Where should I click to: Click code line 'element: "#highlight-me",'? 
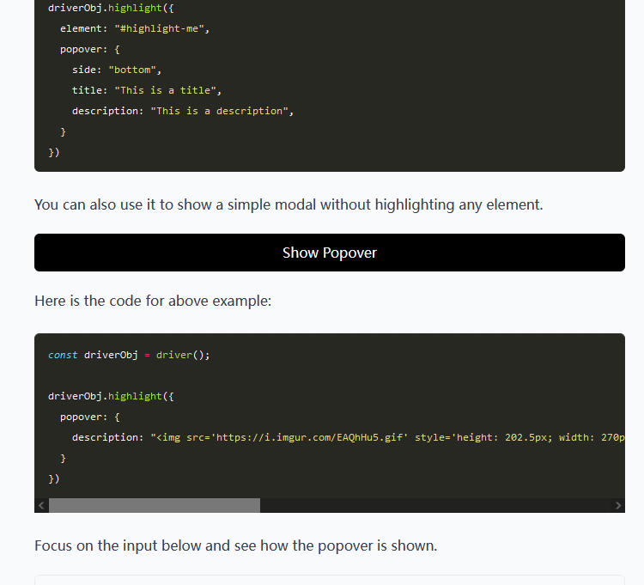(x=135, y=28)
